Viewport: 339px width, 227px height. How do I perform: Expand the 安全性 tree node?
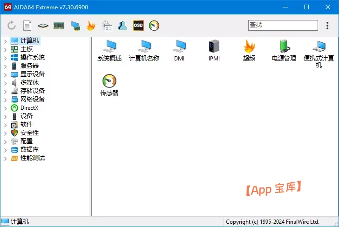(6, 133)
